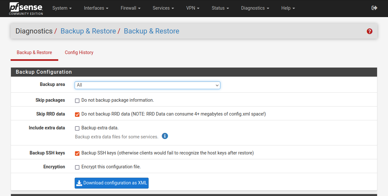Click the pfSense Community Edition logo
This screenshot has height=196, width=388.
click(x=26, y=8)
